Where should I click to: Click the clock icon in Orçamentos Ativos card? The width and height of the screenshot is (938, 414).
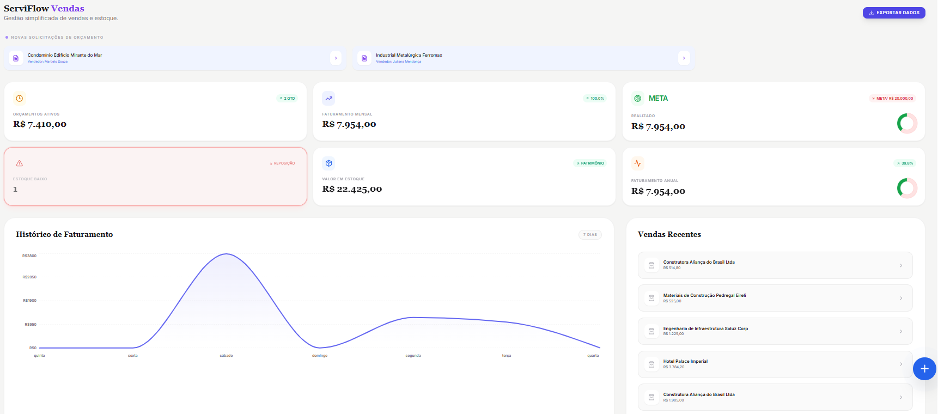click(20, 99)
